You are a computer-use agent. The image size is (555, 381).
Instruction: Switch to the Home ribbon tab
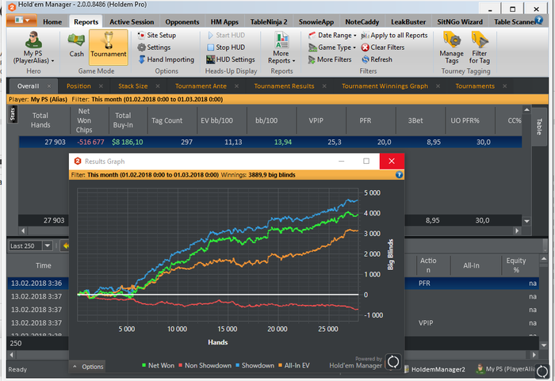point(52,22)
